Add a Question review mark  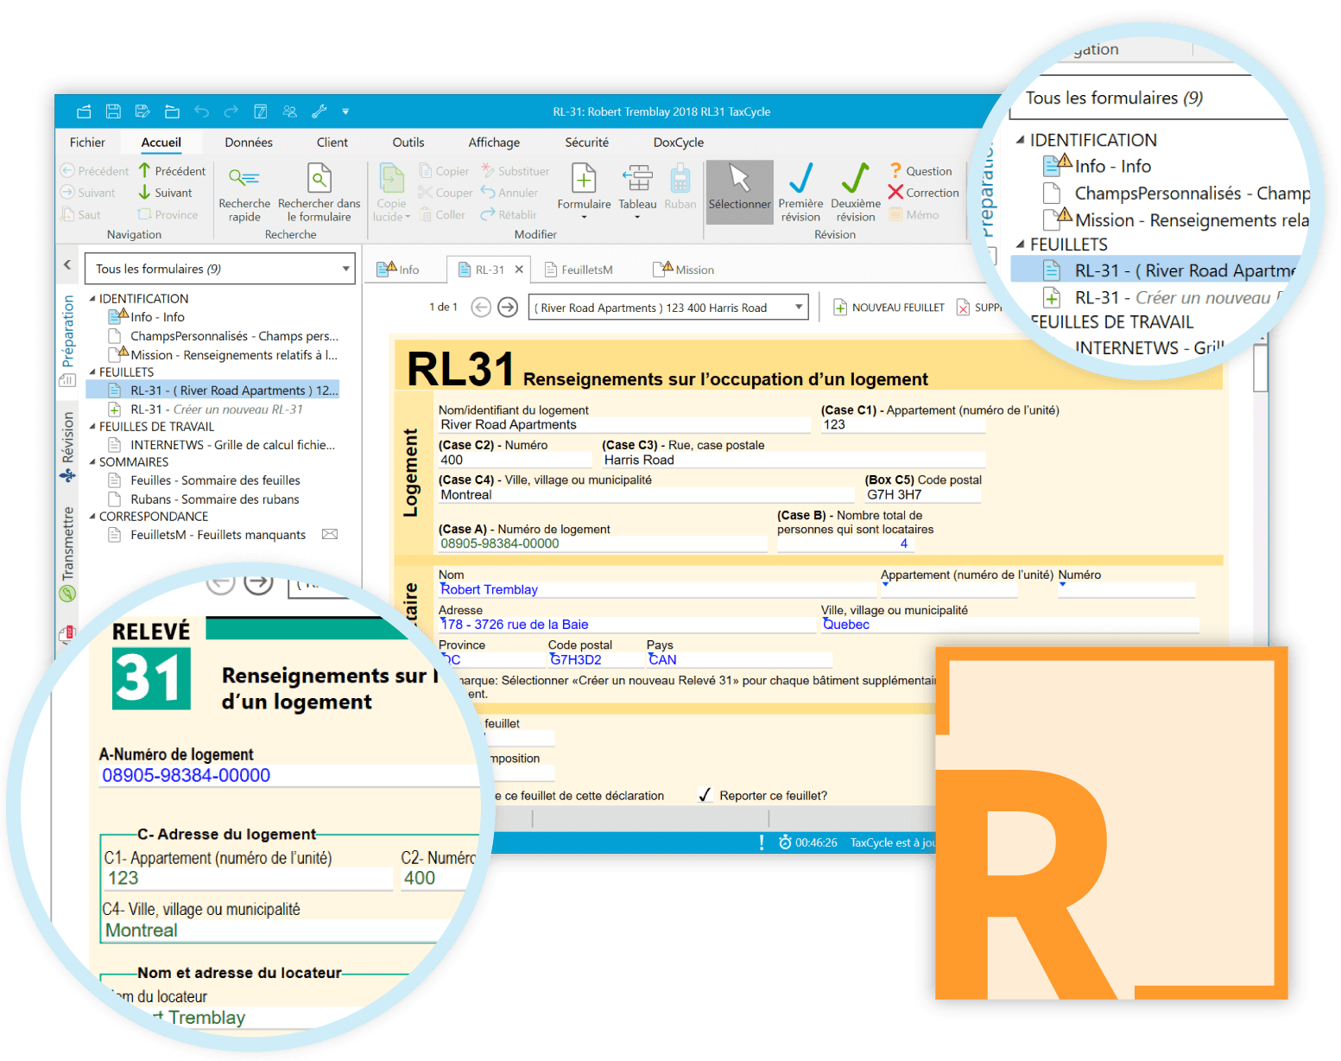click(920, 171)
